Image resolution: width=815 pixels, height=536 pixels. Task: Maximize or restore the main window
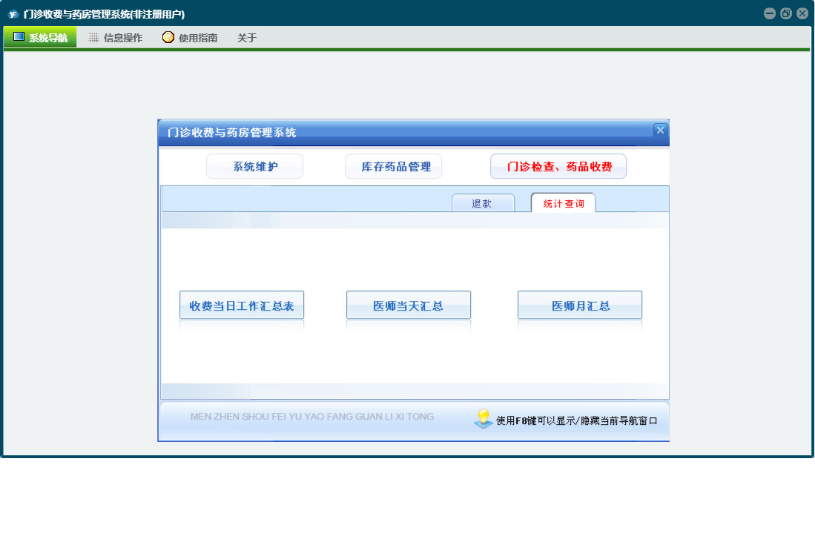click(x=786, y=13)
